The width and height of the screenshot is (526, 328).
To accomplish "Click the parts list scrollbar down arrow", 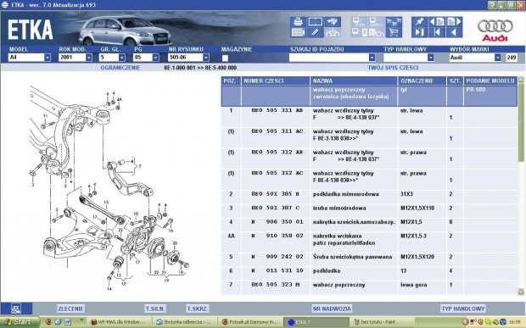I will point(521,292).
